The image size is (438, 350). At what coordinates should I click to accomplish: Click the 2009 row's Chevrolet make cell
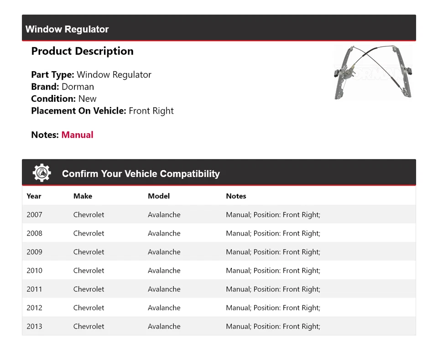[89, 252]
